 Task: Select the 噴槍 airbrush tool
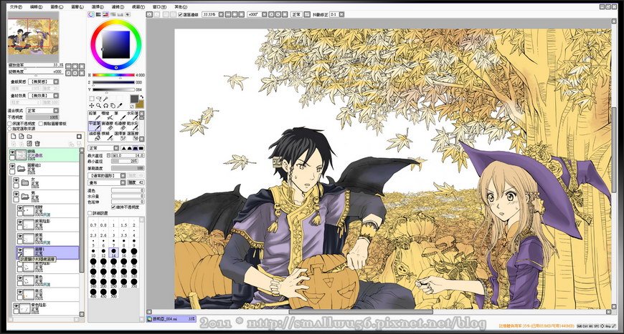(106, 115)
